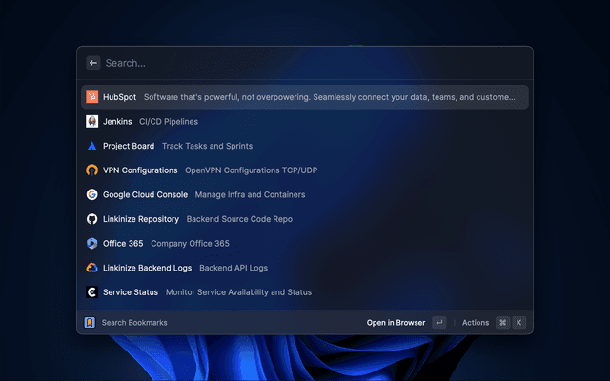The image size is (610, 381).
Task: Click the Search Bookmarks icon in footer
Action: point(90,323)
